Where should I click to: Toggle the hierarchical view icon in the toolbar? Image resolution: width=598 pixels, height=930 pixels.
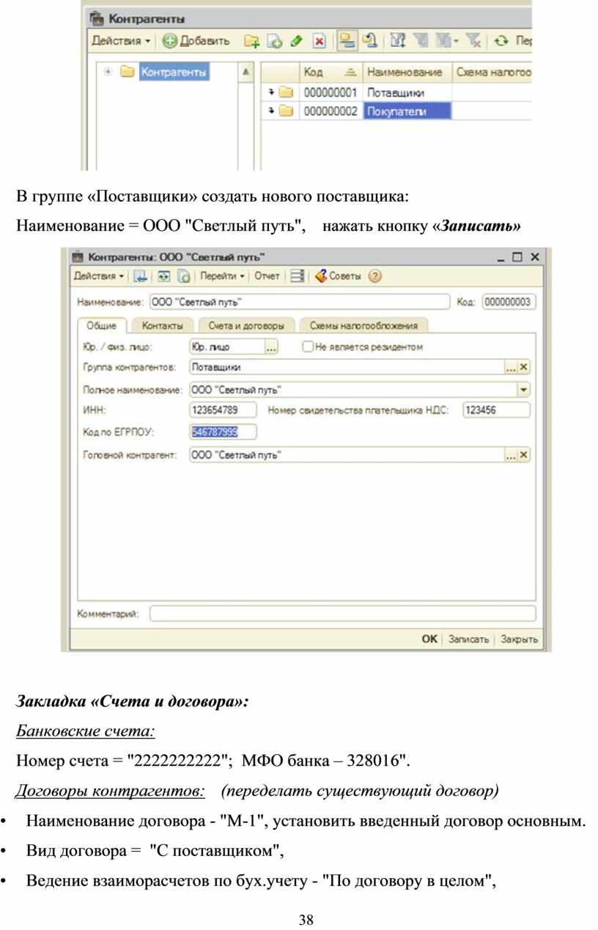click(x=347, y=42)
